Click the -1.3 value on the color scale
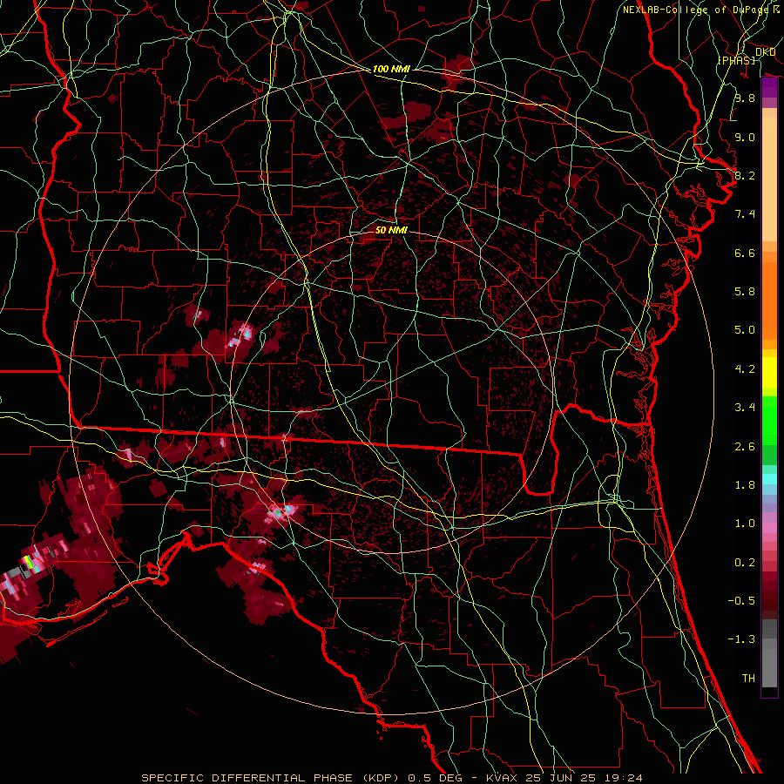Image resolution: width=784 pixels, height=784 pixels. click(741, 639)
